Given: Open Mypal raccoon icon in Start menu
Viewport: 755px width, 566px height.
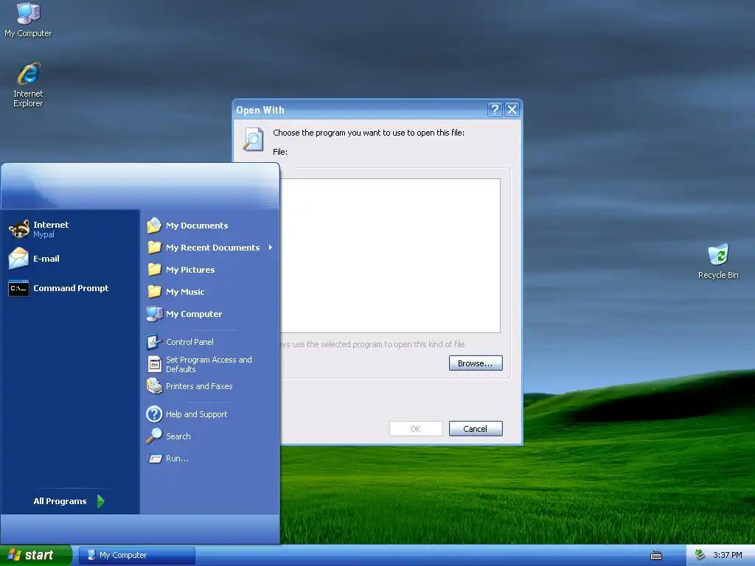Looking at the screenshot, I should (x=18, y=229).
